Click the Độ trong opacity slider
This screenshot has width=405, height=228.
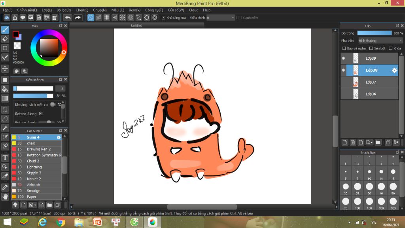pyautogui.click(x=374, y=33)
